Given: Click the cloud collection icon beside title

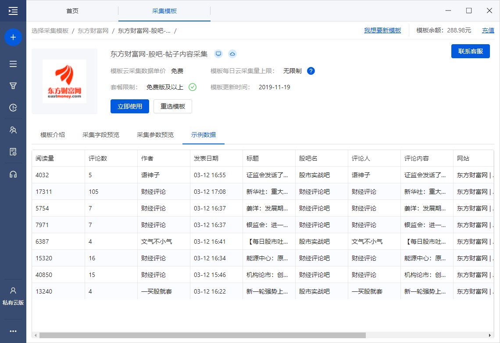Looking at the screenshot, I should 232,54.
